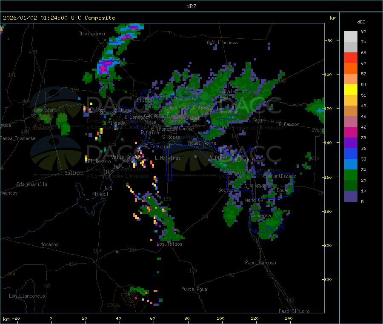Click the 2200m elevation label near volcano

[x=113, y=305]
